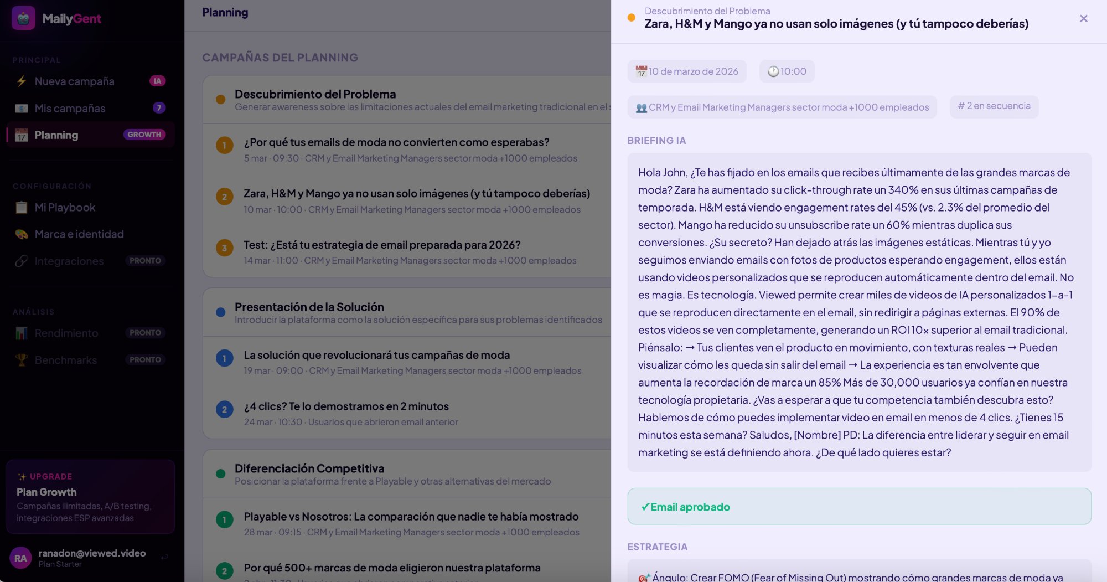The width and height of the screenshot is (1107, 582).
Task: Click the chart icon beside Rendimiento
Action: [22, 333]
